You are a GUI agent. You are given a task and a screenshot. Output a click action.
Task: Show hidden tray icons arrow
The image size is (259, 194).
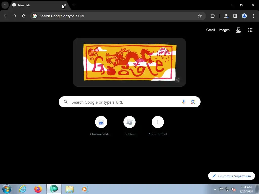click(x=215, y=189)
